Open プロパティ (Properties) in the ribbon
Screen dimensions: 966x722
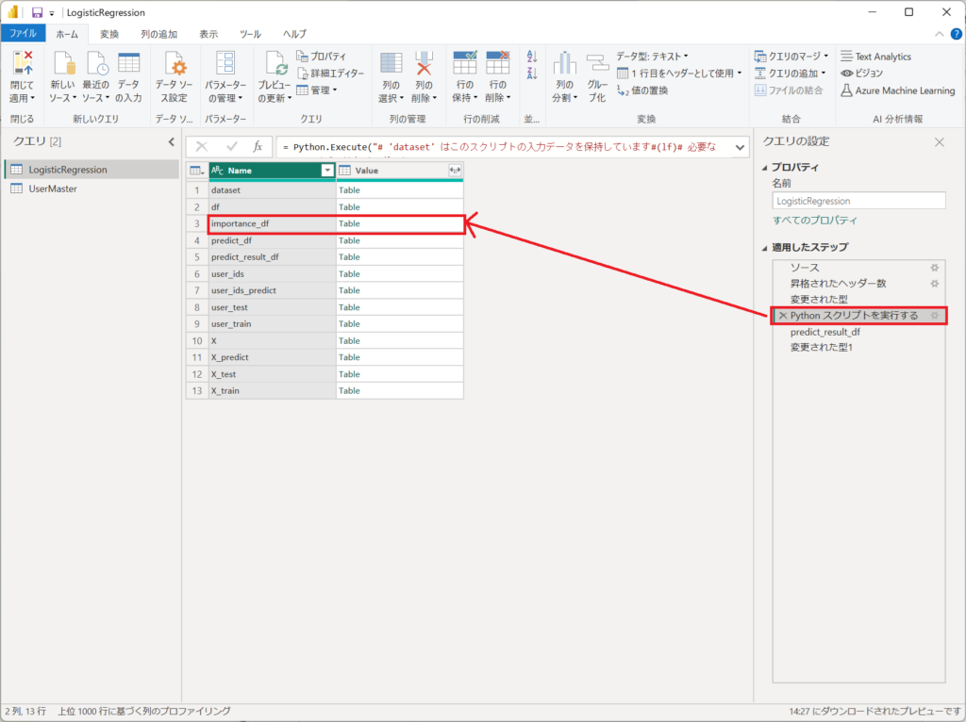[322, 57]
